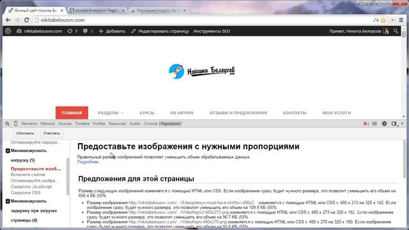Open the КОНТАКТЫ page
This screenshot has height=230, width=409.
295,113
